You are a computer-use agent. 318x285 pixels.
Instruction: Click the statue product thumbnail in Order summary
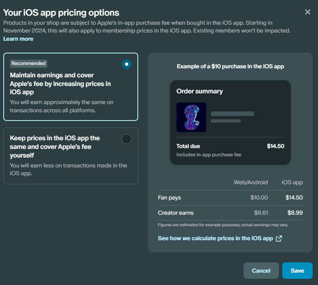[191, 117]
